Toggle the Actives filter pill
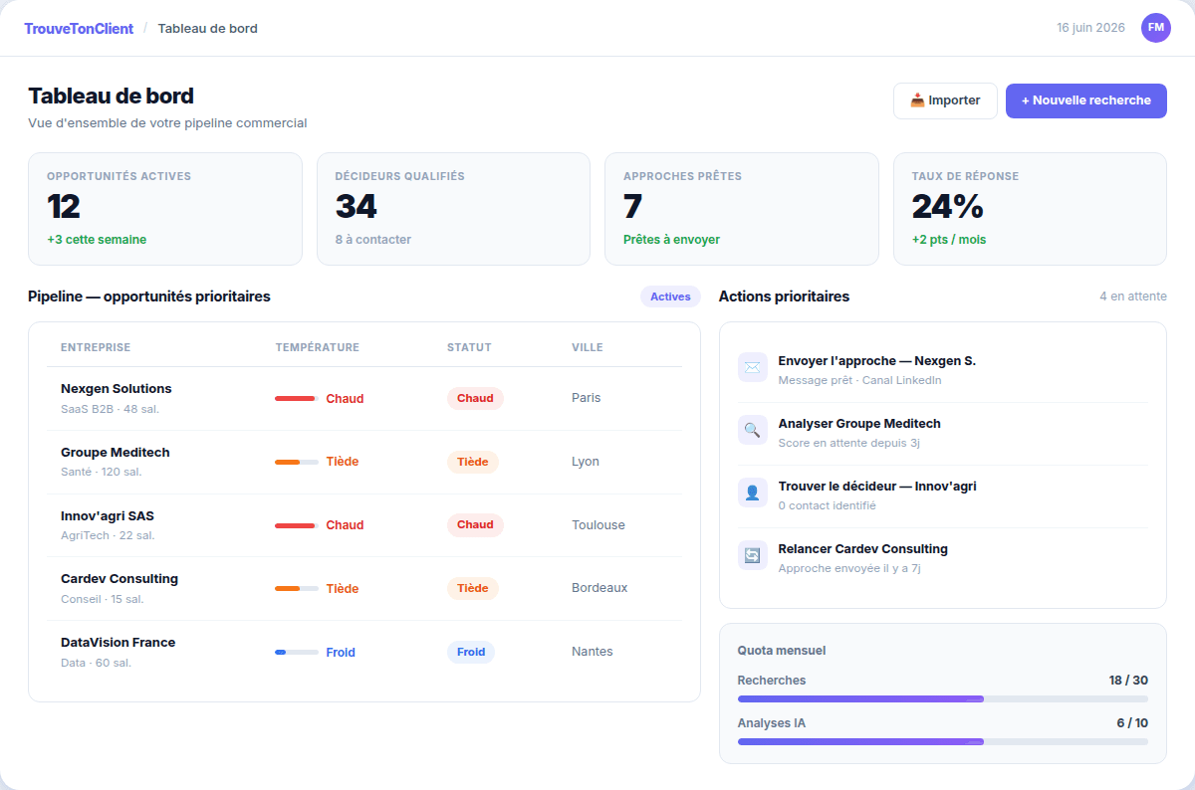 (670, 296)
